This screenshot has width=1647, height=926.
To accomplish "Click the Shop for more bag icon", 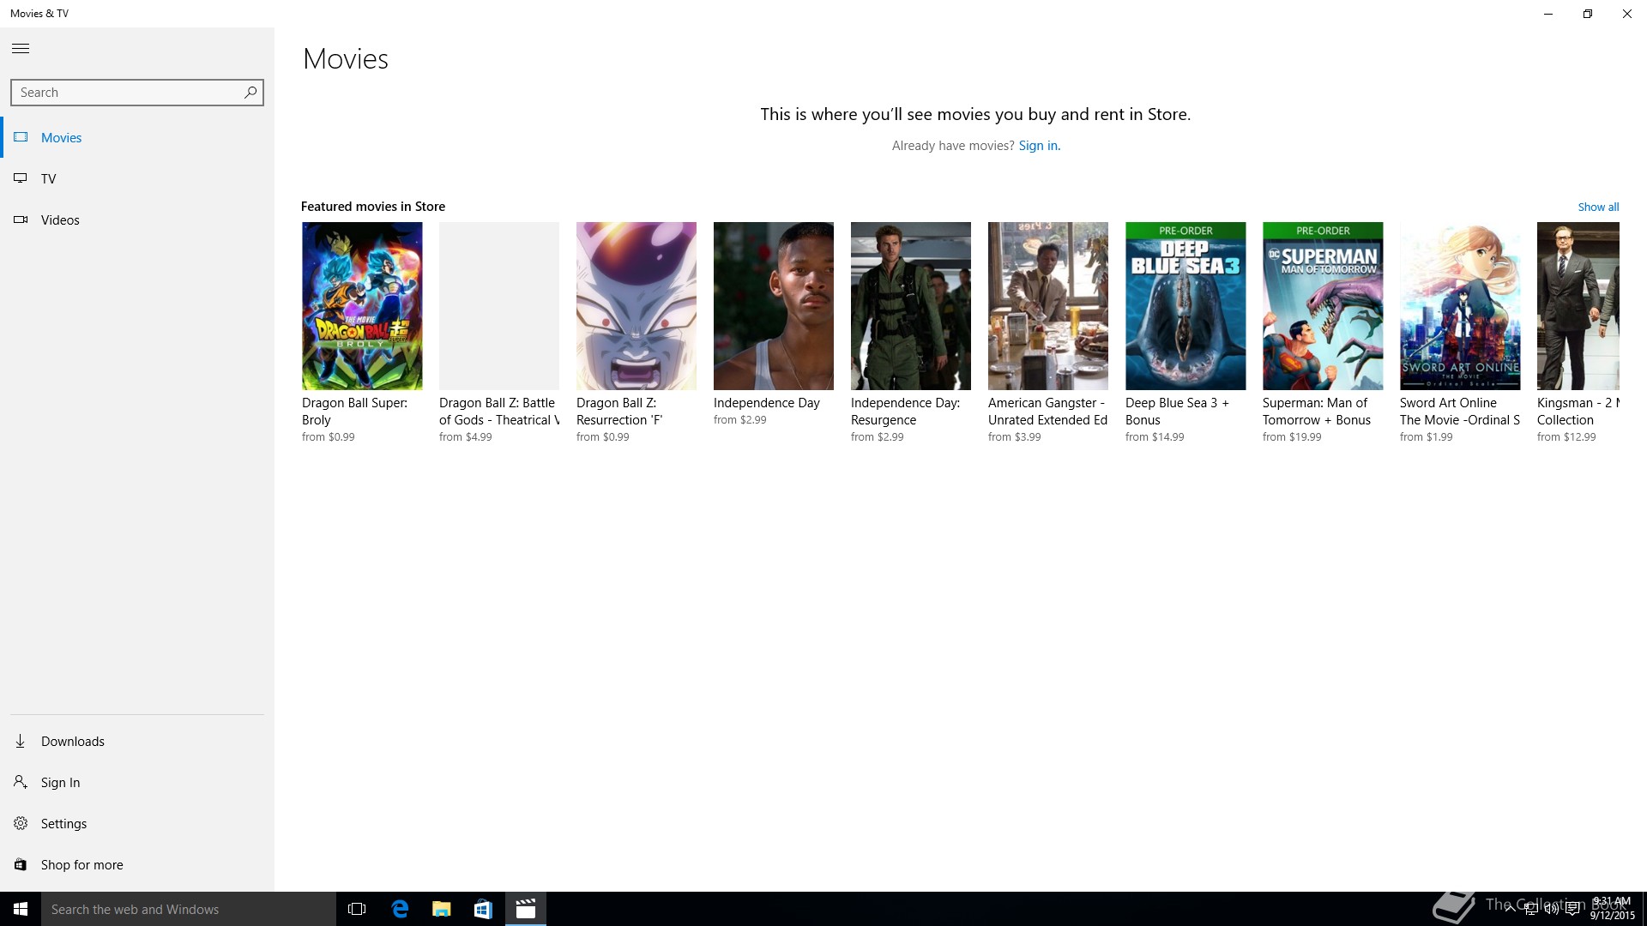I will (x=21, y=864).
